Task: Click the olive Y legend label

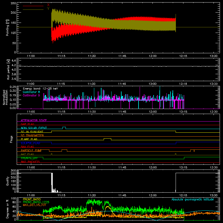Action: click(48, 9)
